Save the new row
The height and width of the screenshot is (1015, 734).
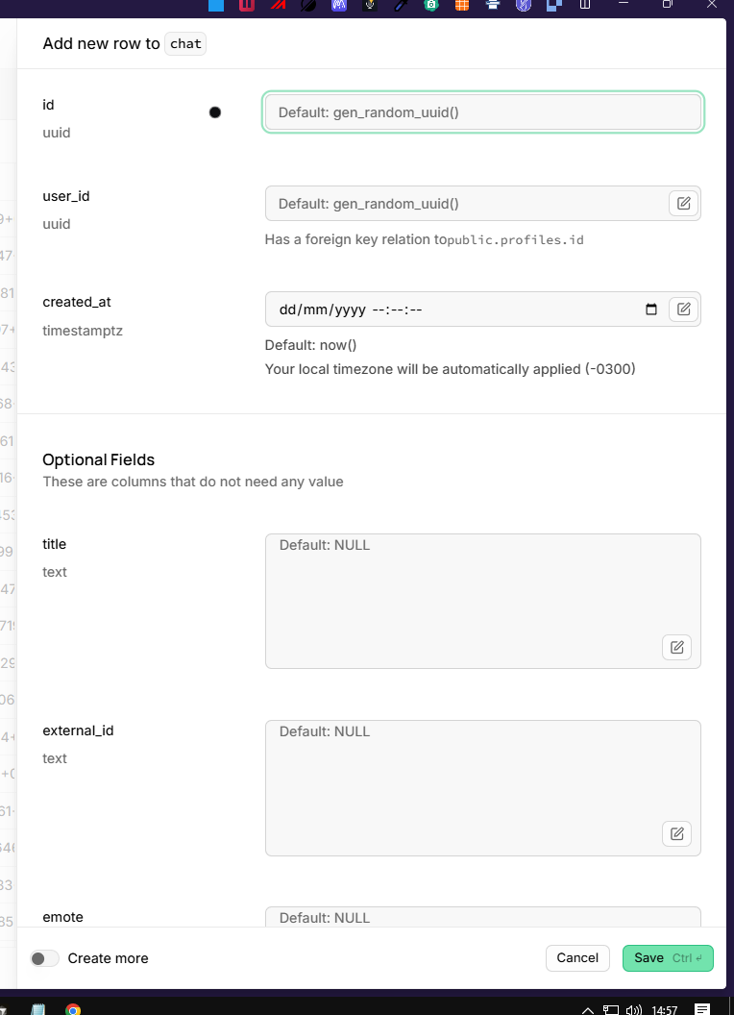(668, 958)
